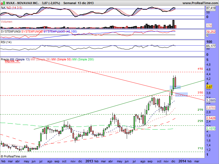Image resolution: width=219 pixels, height=164 pixels.
Task: Click the 87,419 stochastic value label
Action: 211,8
